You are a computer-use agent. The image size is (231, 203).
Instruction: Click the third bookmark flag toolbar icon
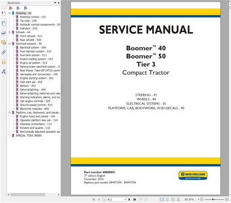tap(25, 8)
